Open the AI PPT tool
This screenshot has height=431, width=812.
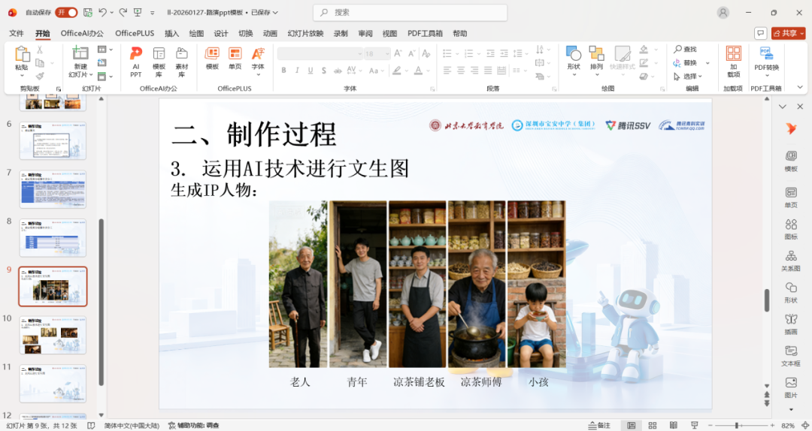pos(135,61)
